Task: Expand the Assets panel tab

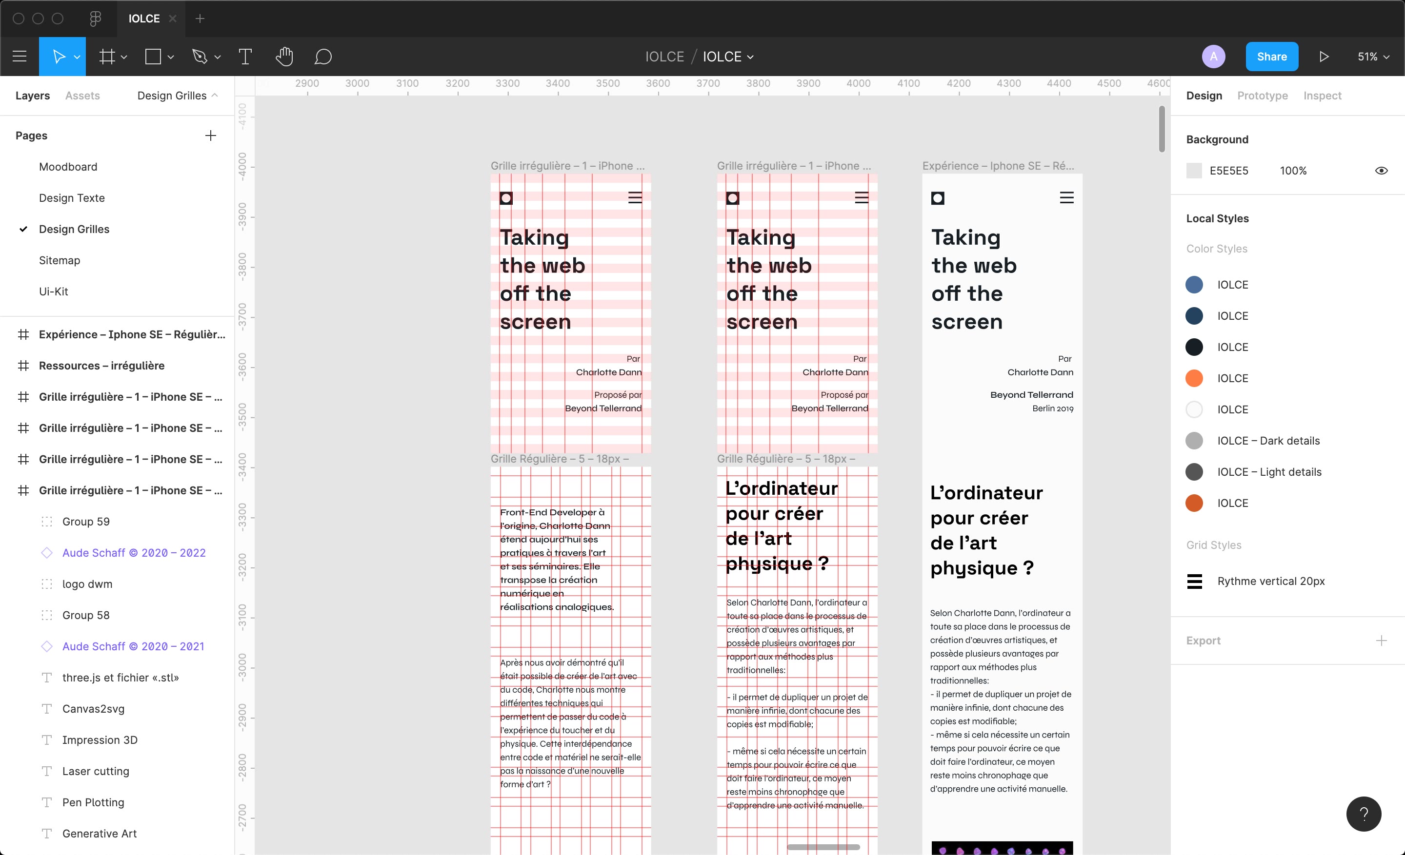Action: [x=82, y=94]
